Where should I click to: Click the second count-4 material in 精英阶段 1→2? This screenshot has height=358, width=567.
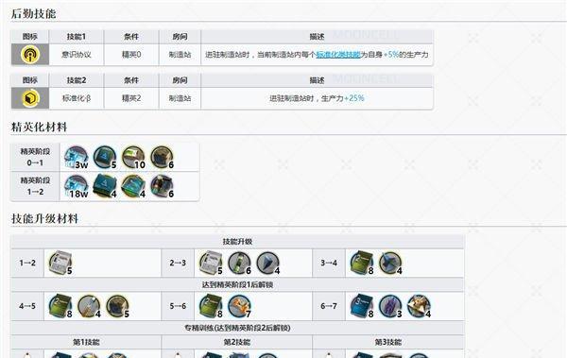(133, 187)
